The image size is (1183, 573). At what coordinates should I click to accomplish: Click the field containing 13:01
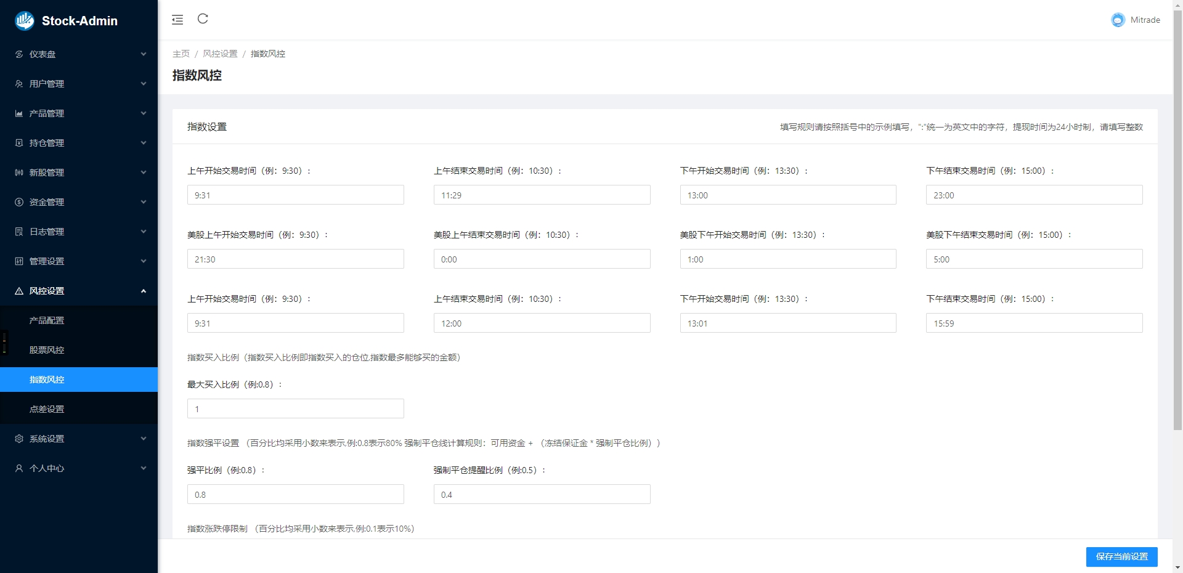coord(788,323)
